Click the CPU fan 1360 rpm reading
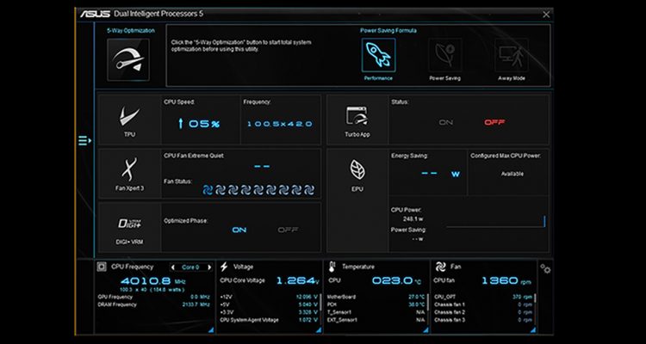Image resolution: width=646 pixels, height=344 pixels. (x=506, y=280)
